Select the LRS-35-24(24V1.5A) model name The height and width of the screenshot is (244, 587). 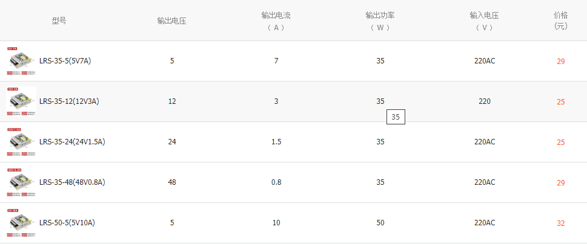[72, 142]
